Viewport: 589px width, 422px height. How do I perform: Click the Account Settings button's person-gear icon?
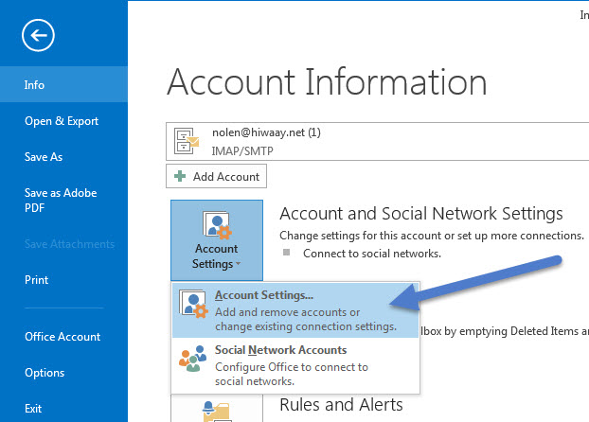coord(217,225)
